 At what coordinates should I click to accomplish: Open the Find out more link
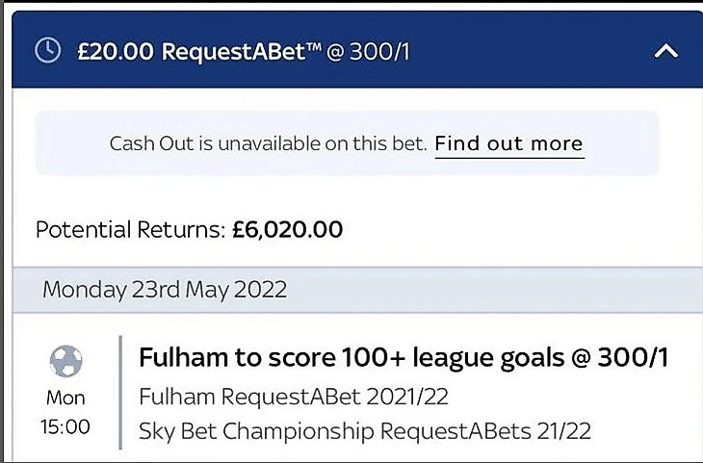(508, 144)
